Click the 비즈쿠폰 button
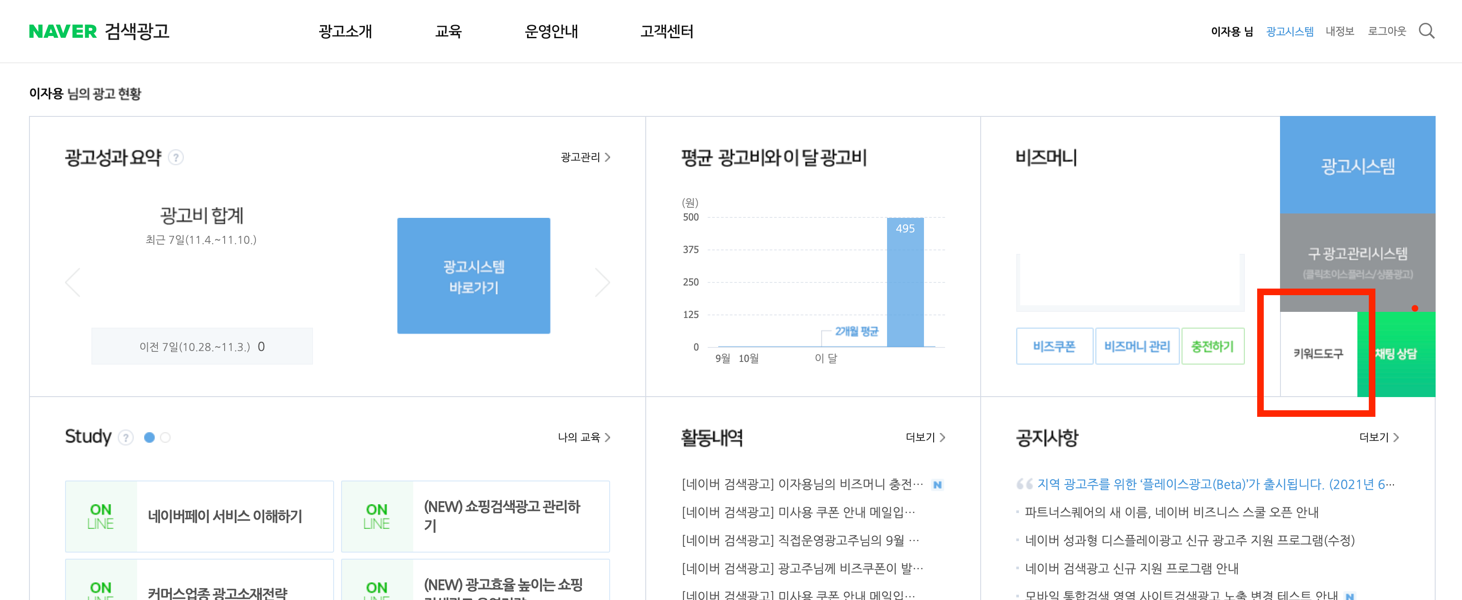Image resolution: width=1462 pixels, height=600 pixels. click(1054, 346)
